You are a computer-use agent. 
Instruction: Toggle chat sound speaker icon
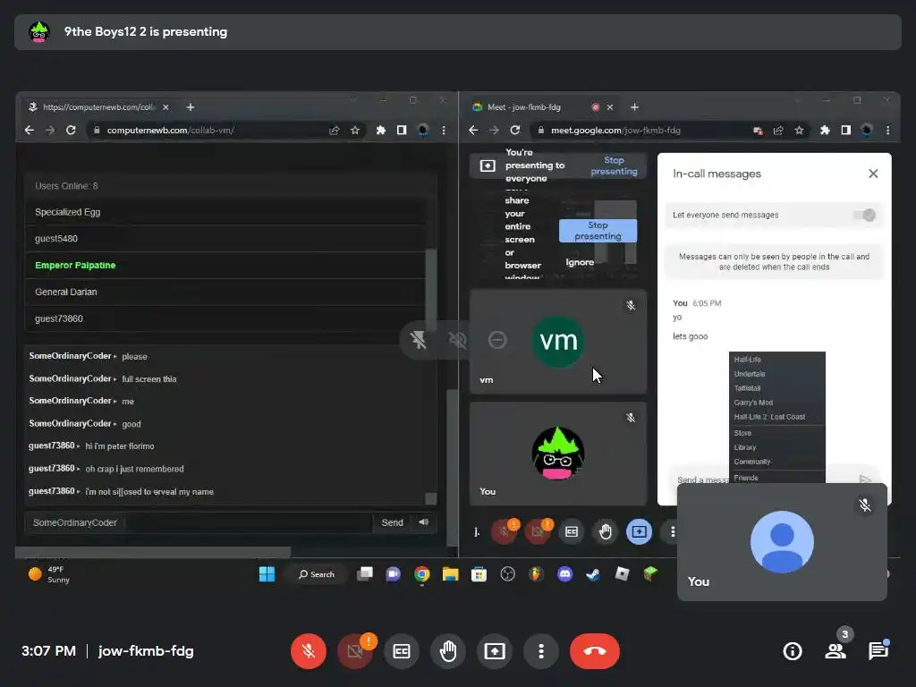point(423,522)
